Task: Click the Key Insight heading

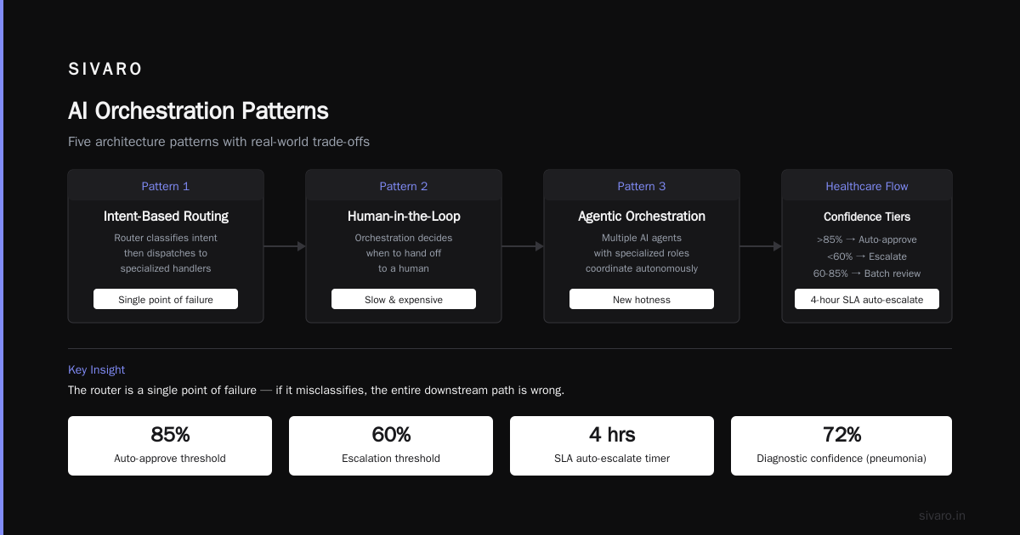Action: point(96,369)
